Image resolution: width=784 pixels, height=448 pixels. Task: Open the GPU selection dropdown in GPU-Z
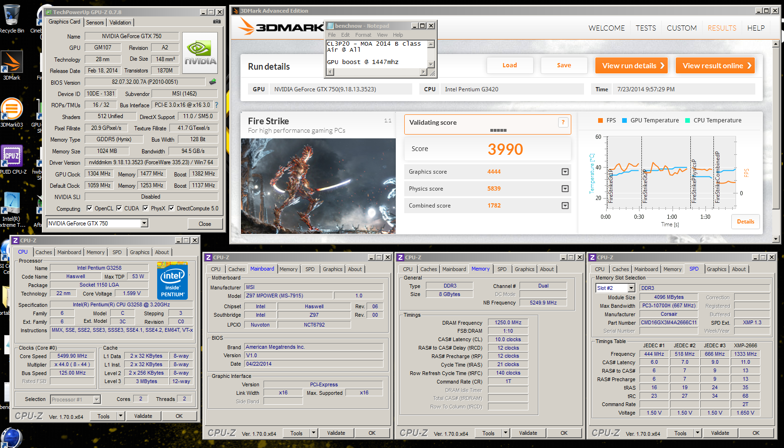(144, 223)
